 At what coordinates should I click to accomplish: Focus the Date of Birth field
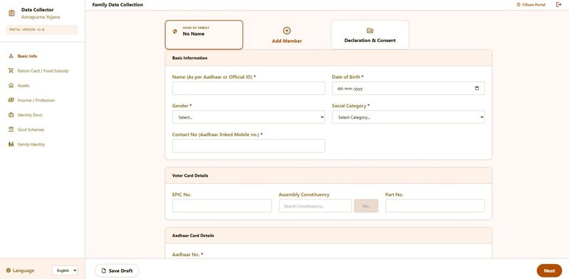tap(408, 89)
